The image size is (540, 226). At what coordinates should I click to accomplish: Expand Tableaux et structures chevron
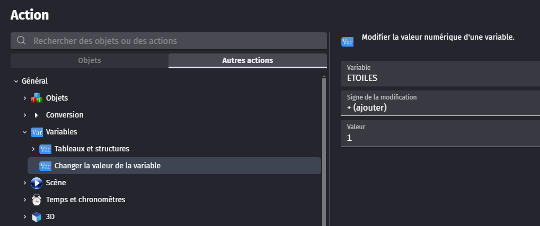[33, 149]
